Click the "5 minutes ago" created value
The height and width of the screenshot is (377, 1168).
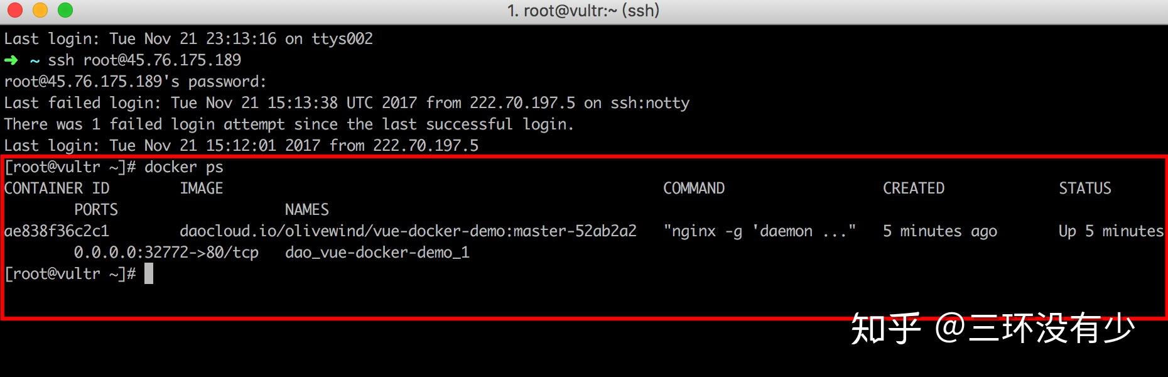(x=940, y=231)
